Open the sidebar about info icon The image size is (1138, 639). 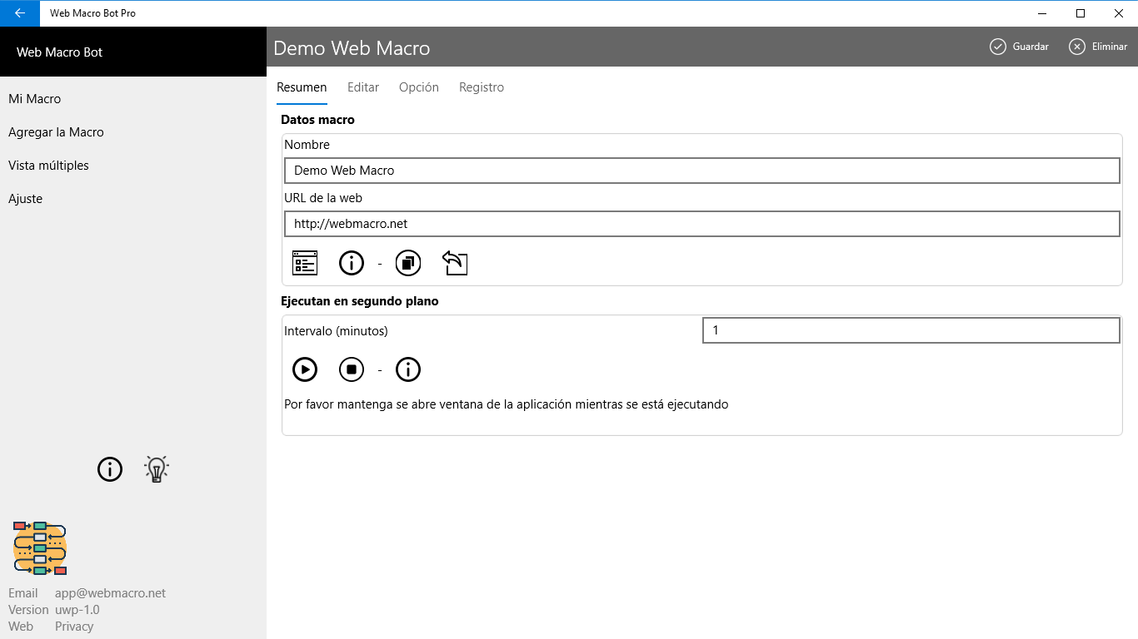[110, 469]
